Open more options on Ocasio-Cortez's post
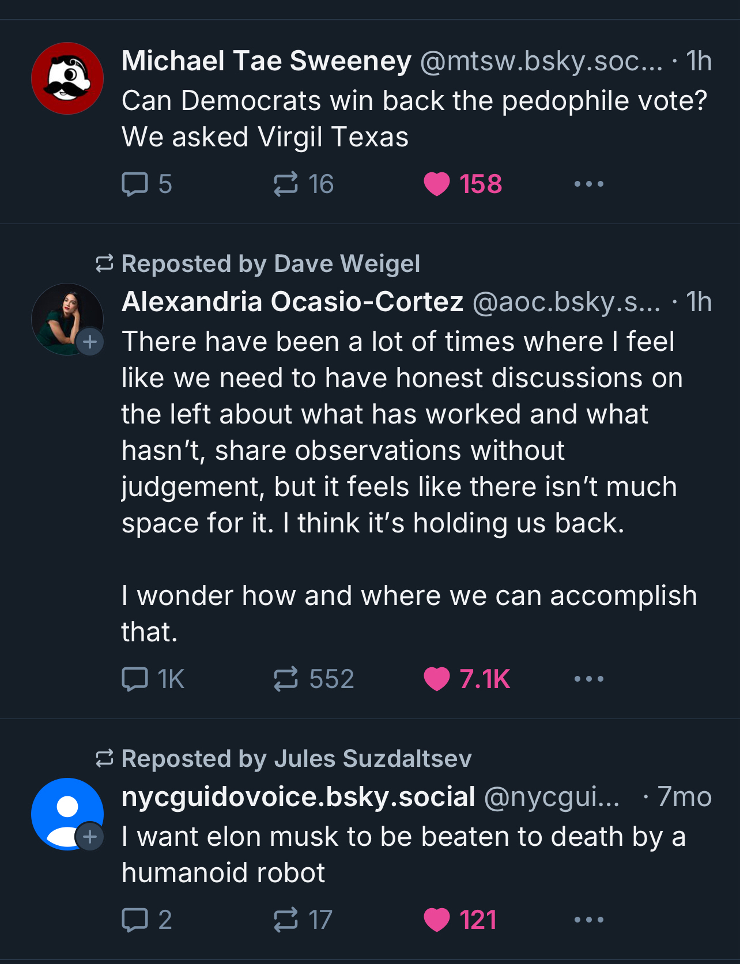This screenshot has height=964, width=740. coord(588,679)
